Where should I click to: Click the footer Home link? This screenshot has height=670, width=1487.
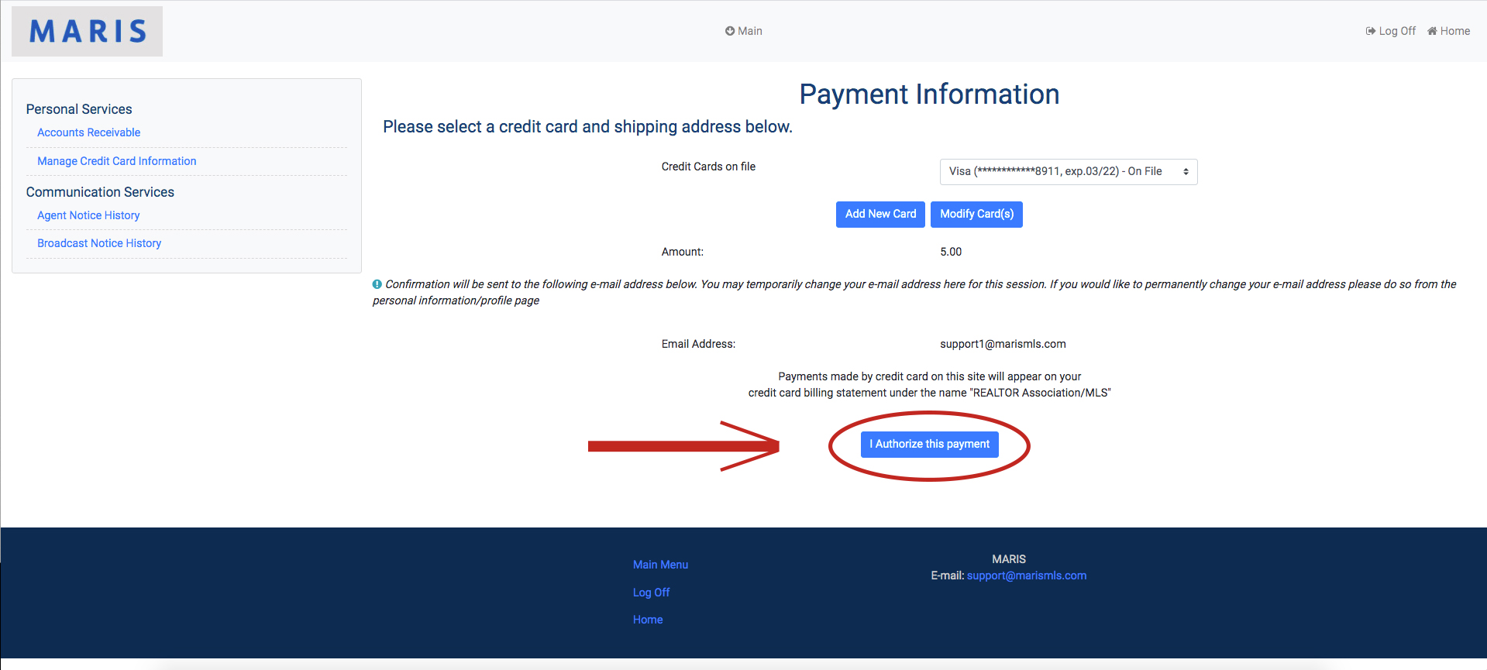pyautogui.click(x=648, y=620)
